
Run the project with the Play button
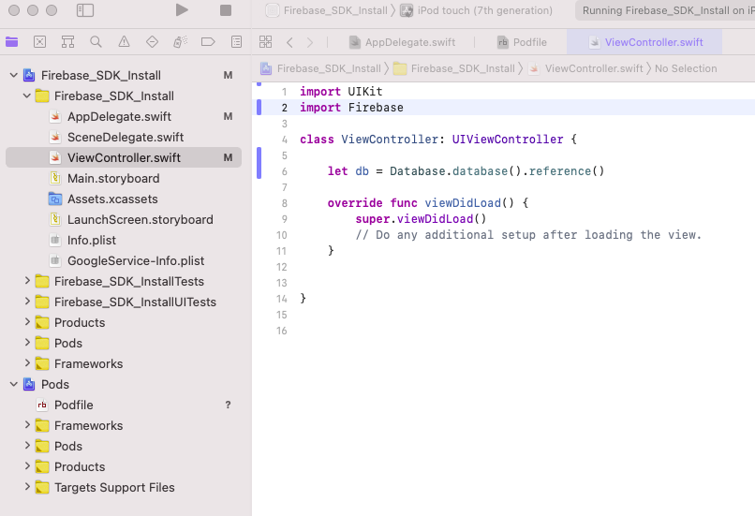click(182, 10)
